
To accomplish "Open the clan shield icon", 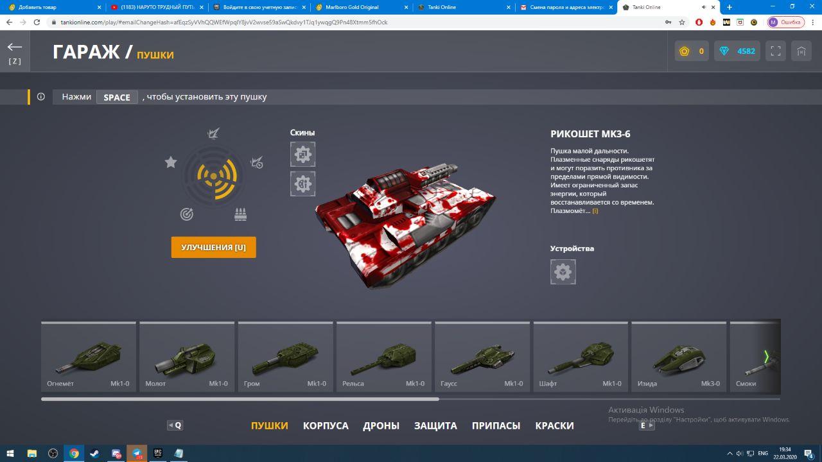I will coord(801,51).
